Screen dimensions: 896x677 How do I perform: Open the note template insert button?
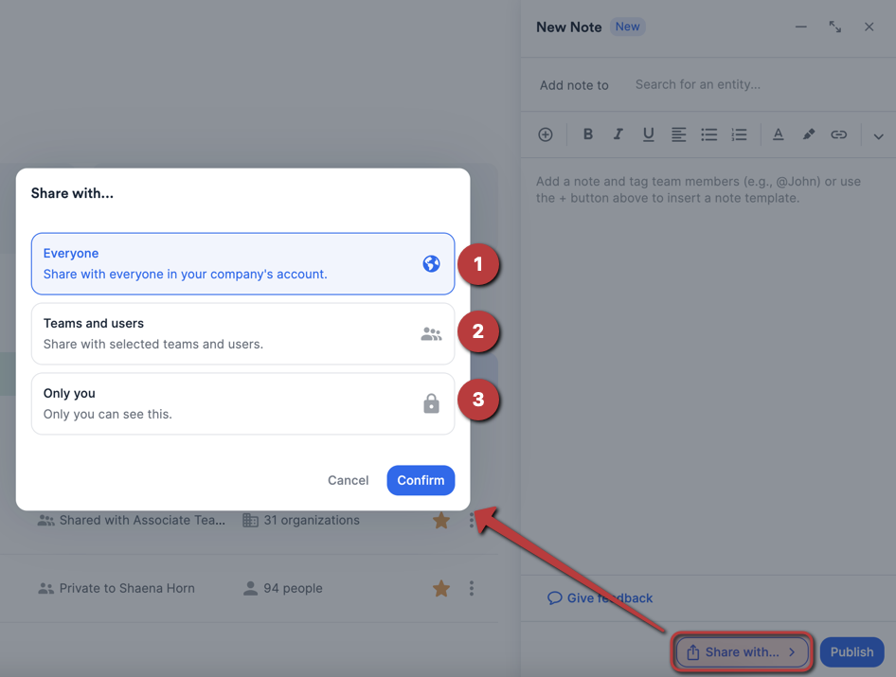click(546, 134)
